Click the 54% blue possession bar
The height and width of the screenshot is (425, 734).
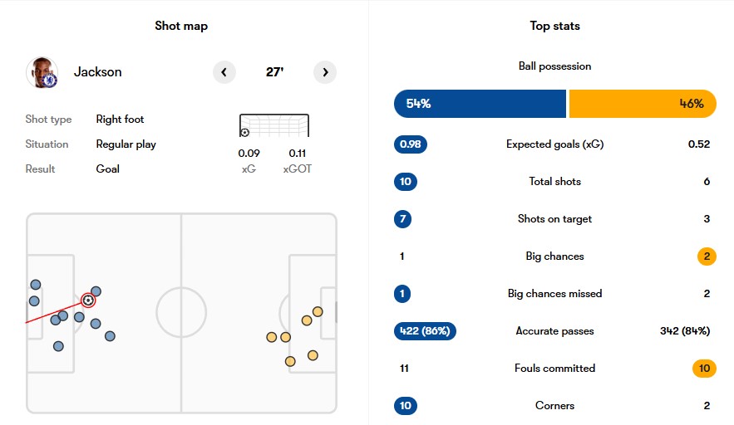480,104
